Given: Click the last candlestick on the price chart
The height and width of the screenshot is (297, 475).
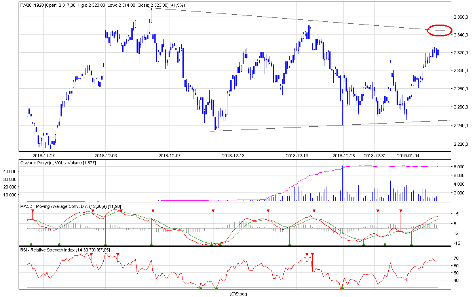Looking at the screenshot, I should 438,53.
